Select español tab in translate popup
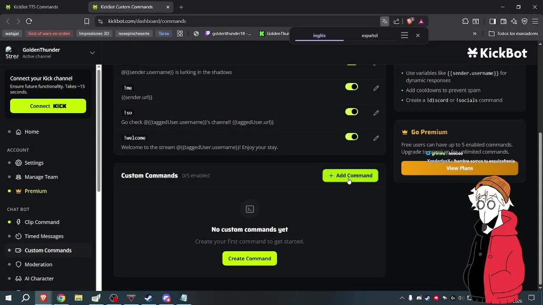This screenshot has width=543, height=305. click(369, 36)
